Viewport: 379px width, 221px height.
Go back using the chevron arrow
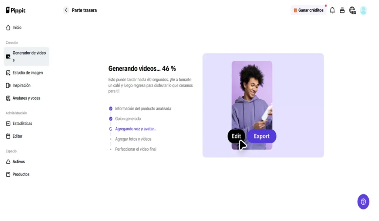[66, 10]
